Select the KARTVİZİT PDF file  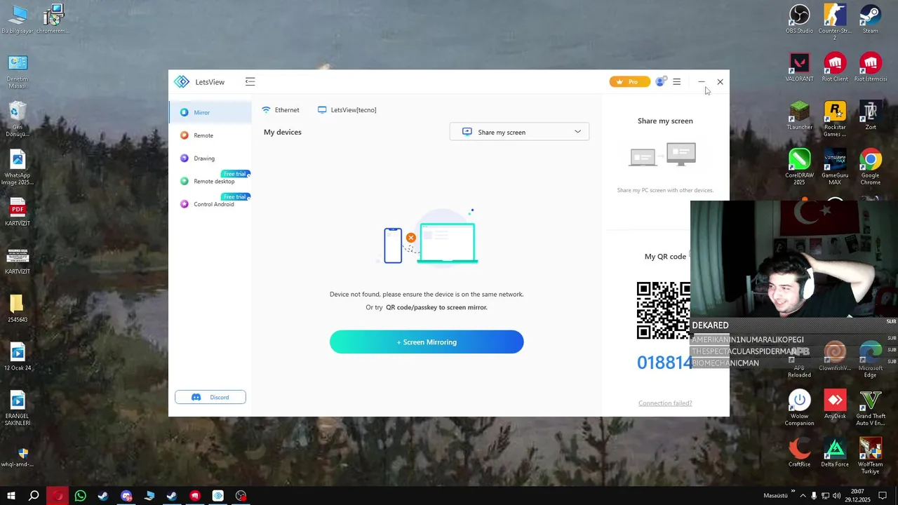coord(18,213)
